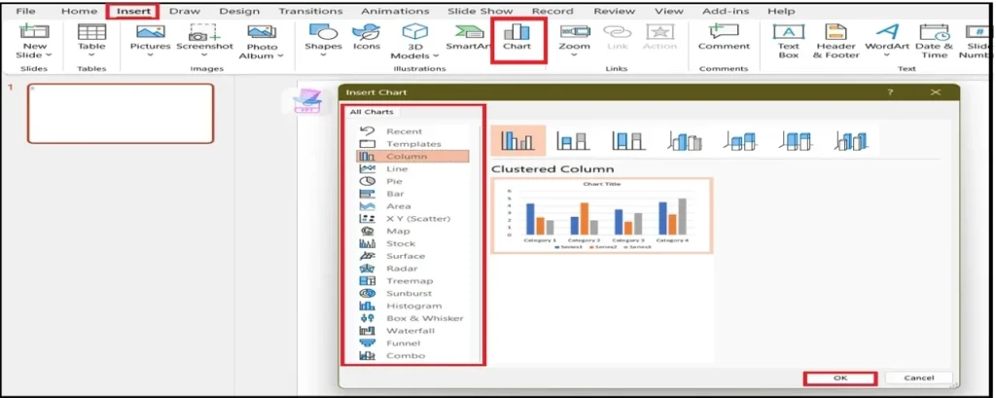Open the Table dropdown
Image resolution: width=996 pixels, height=398 pixels.
click(x=91, y=56)
